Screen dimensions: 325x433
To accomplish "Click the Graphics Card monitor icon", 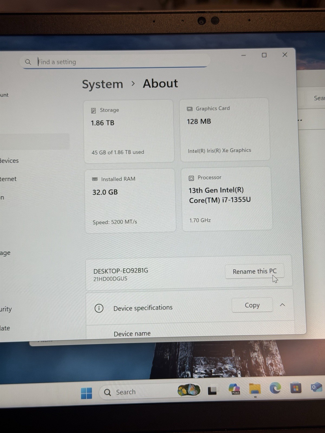I will click(x=190, y=109).
